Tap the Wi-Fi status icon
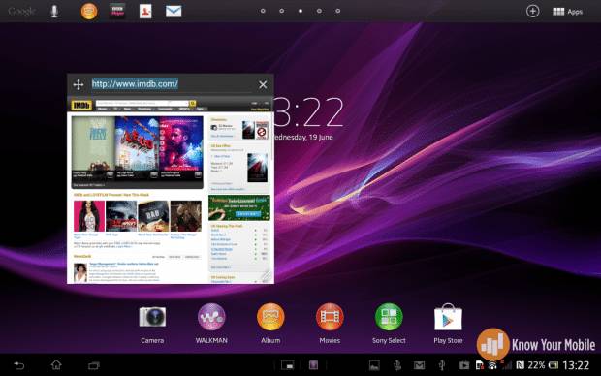This screenshot has width=601, height=376. (x=492, y=365)
